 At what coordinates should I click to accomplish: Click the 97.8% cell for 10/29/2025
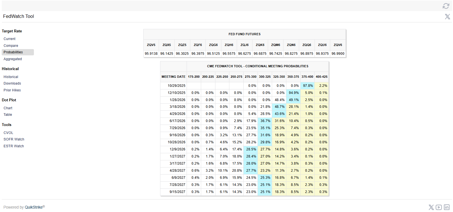click(308, 86)
